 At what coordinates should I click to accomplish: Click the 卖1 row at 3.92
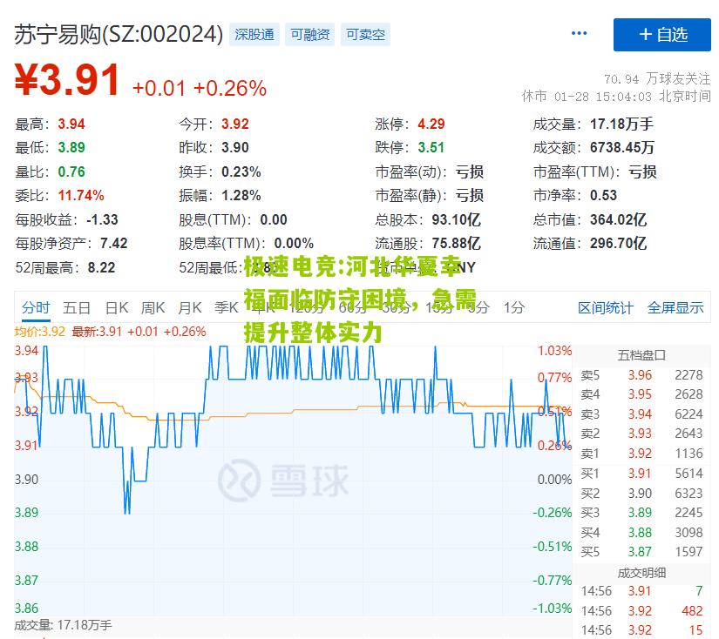[x=641, y=454]
